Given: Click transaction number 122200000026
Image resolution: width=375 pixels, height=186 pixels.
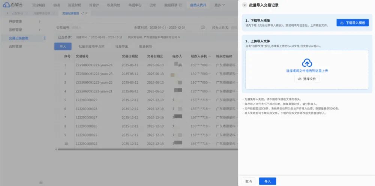Looking at the screenshot, I should tap(87, 126).
